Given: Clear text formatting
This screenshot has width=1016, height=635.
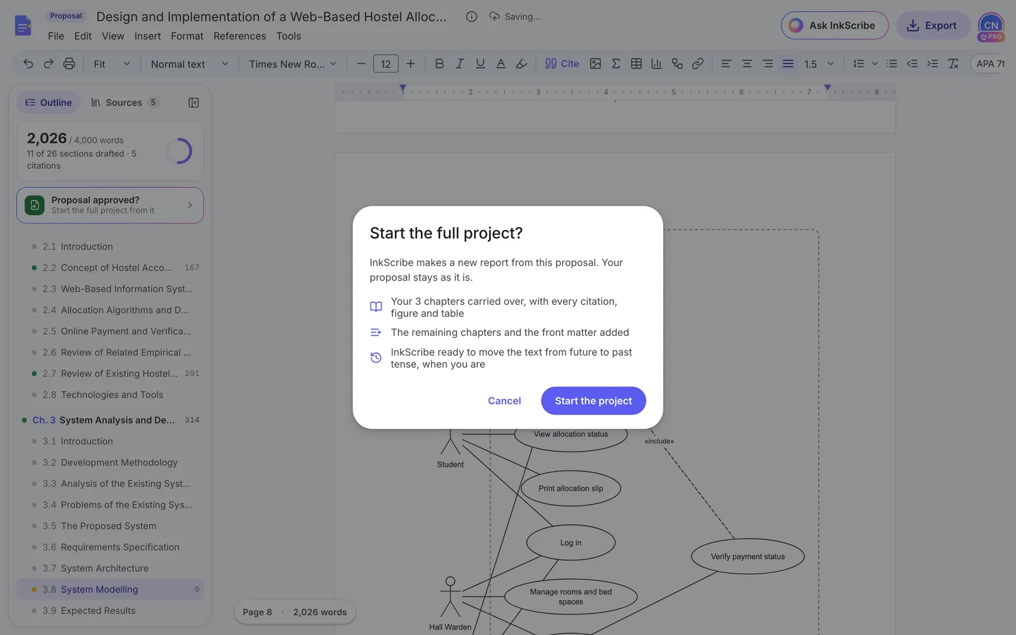Looking at the screenshot, I should coord(953,63).
